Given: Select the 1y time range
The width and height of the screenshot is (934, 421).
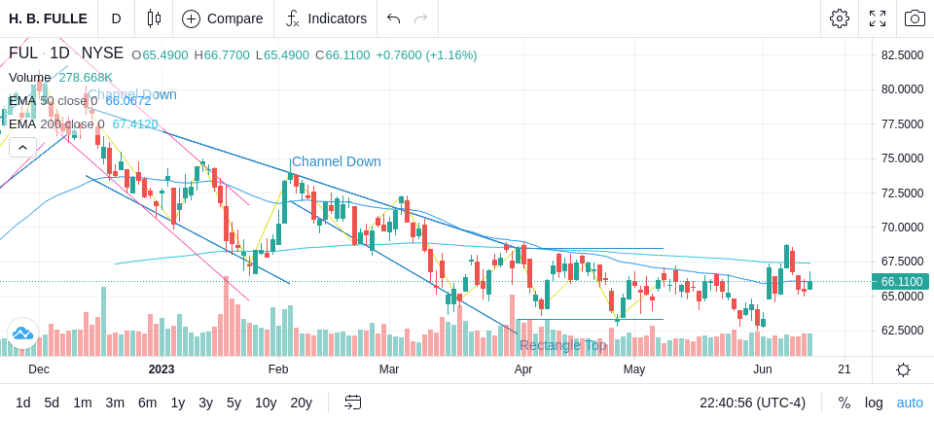Looking at the screenshot, I should (x=177, y=403).
